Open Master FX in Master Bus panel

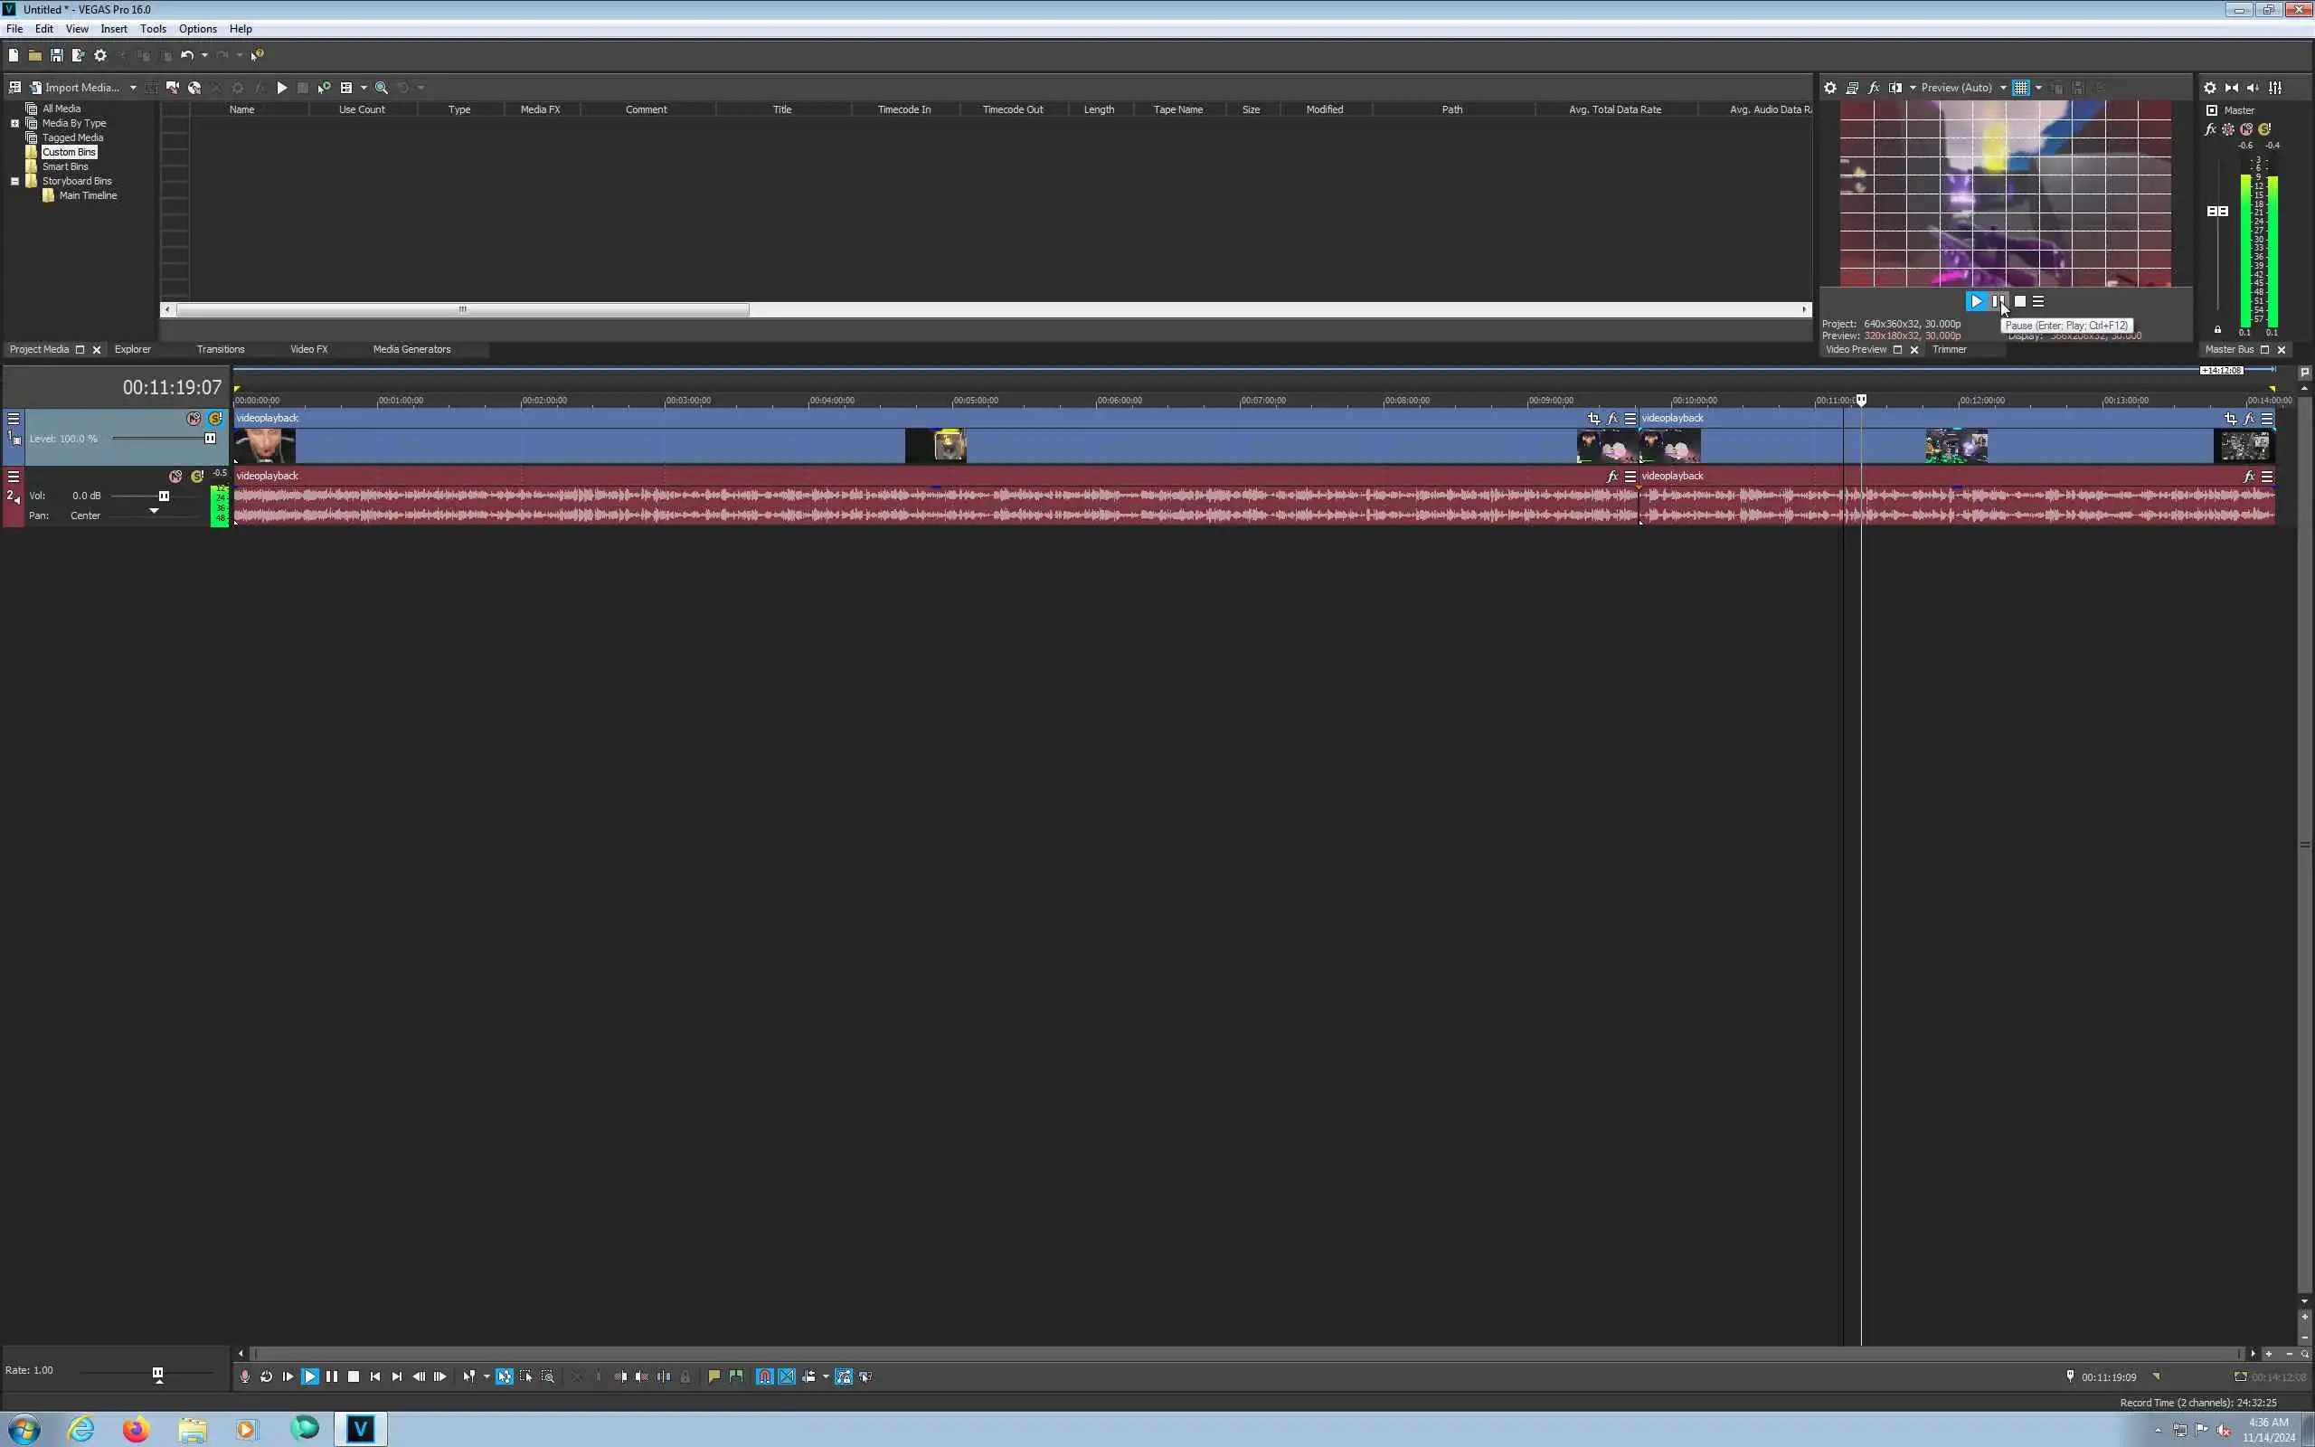2210,129
